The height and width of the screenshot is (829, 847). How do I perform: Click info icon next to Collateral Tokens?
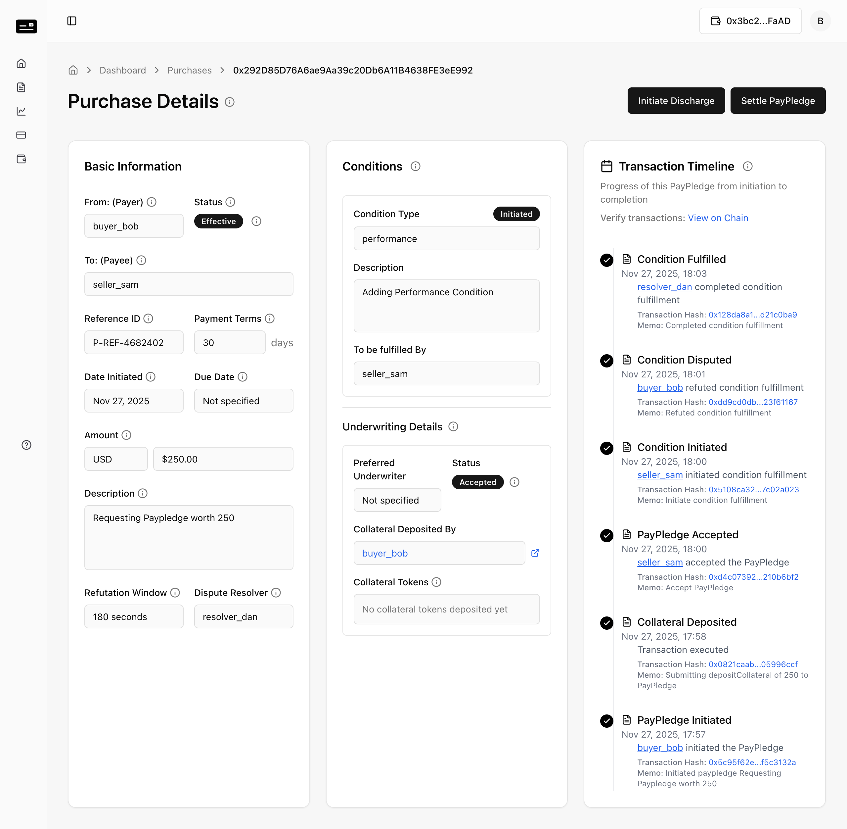pyautogui.click(x=437, y=582)
